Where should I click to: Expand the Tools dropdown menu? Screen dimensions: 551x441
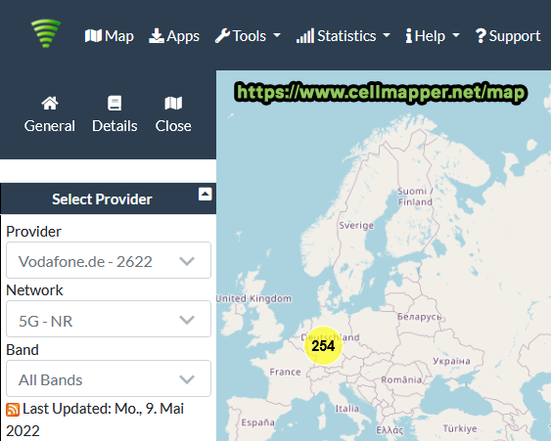(x=248, y=36)
